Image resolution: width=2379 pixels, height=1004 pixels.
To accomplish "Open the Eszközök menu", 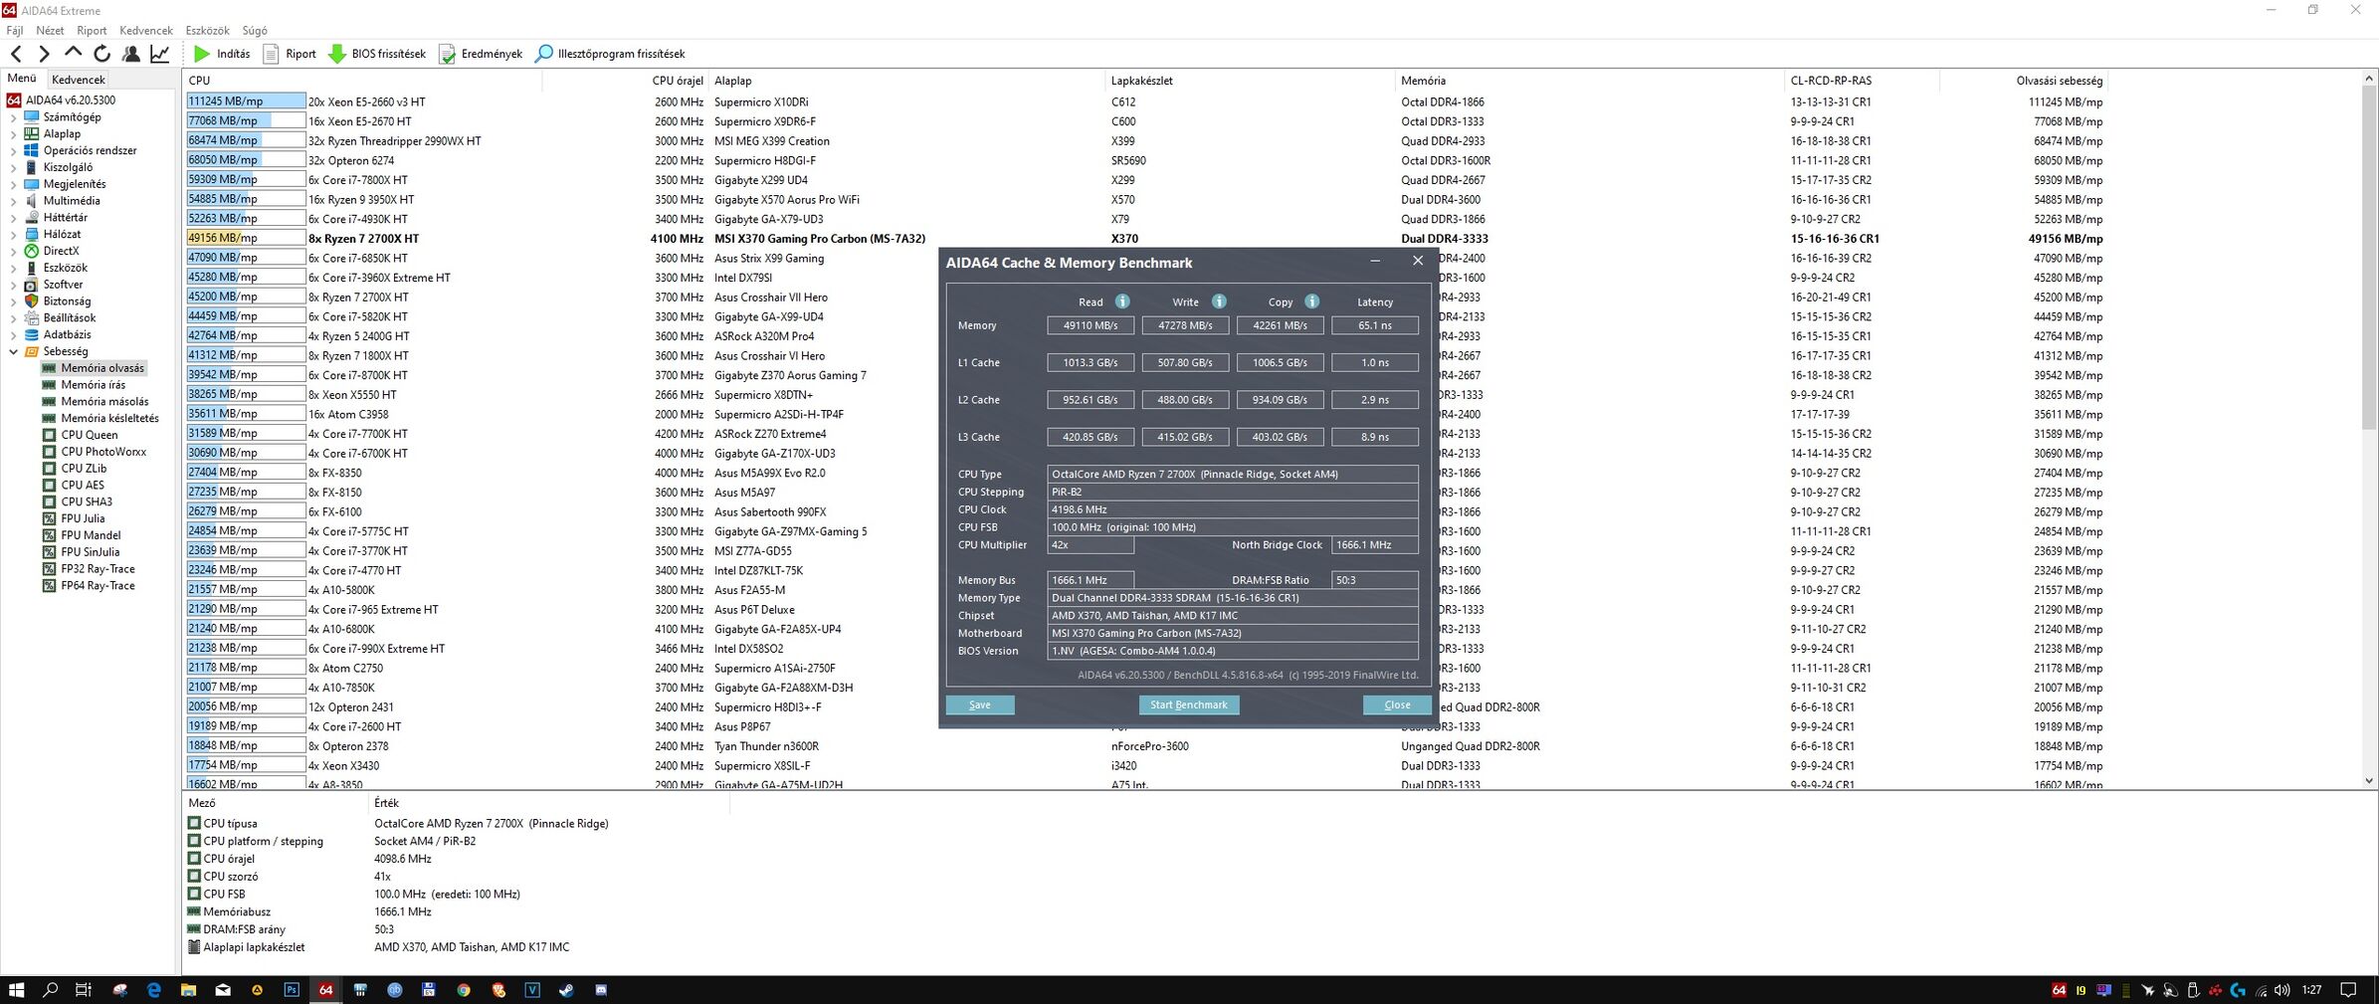I will tap(207, 31).
